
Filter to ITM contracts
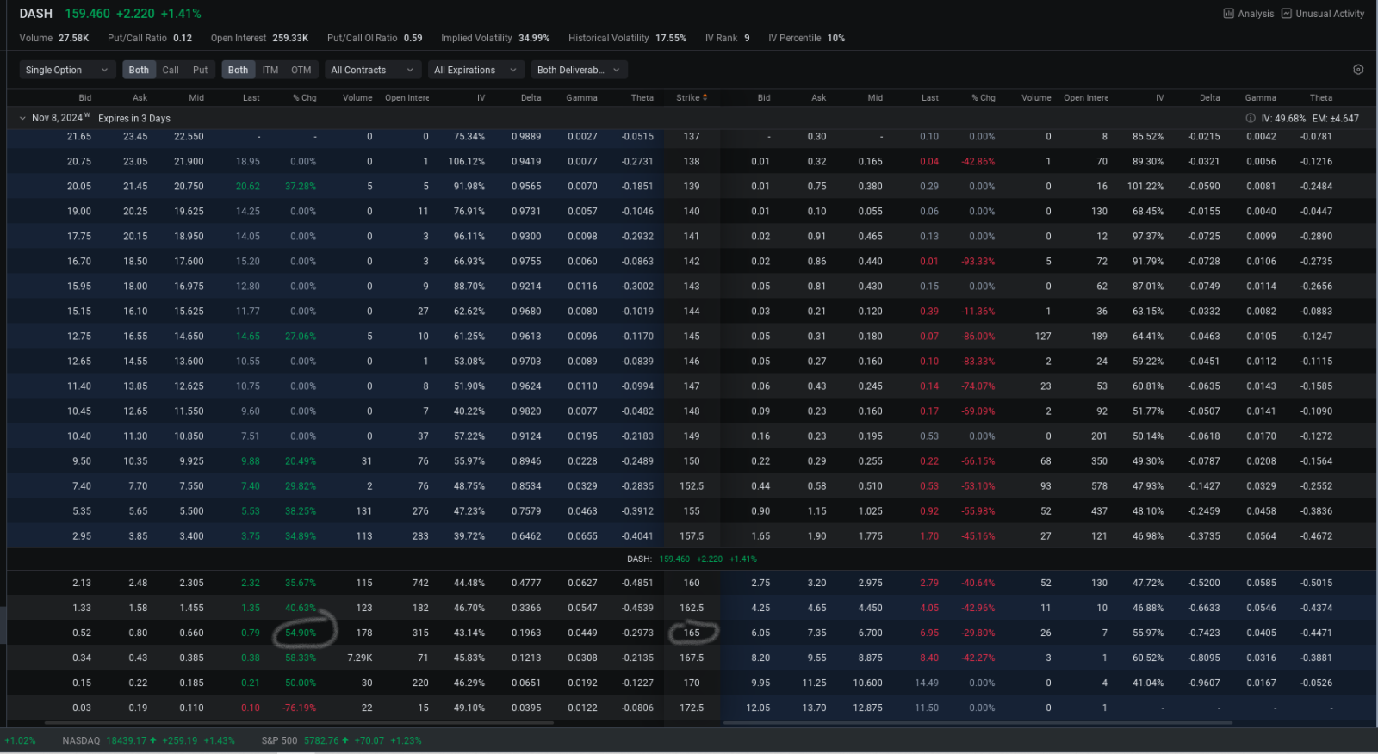coord(270,70)
